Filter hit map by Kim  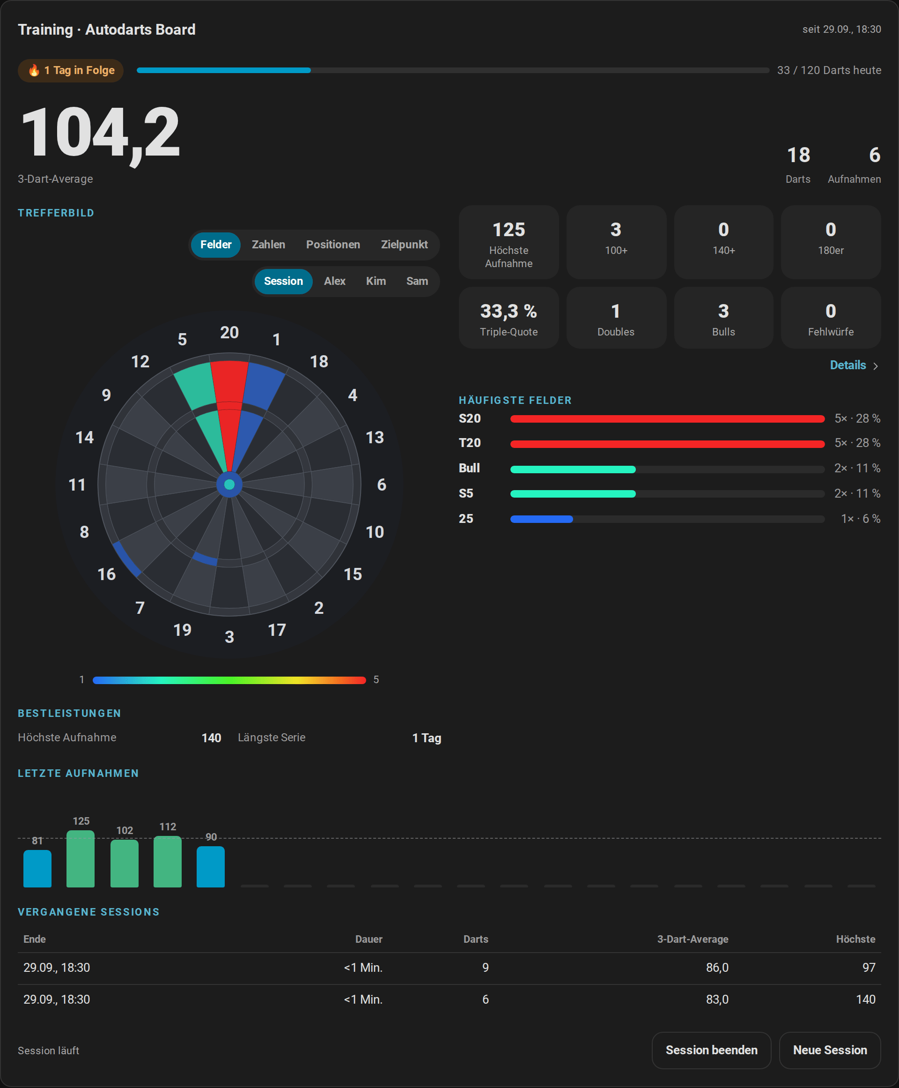point(376,281)
